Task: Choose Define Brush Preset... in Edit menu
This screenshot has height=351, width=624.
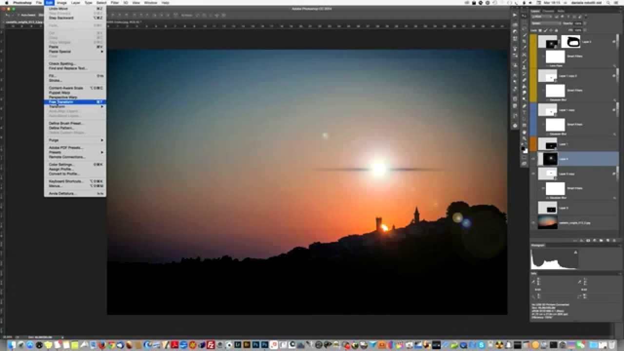Action: pos(75,123)
